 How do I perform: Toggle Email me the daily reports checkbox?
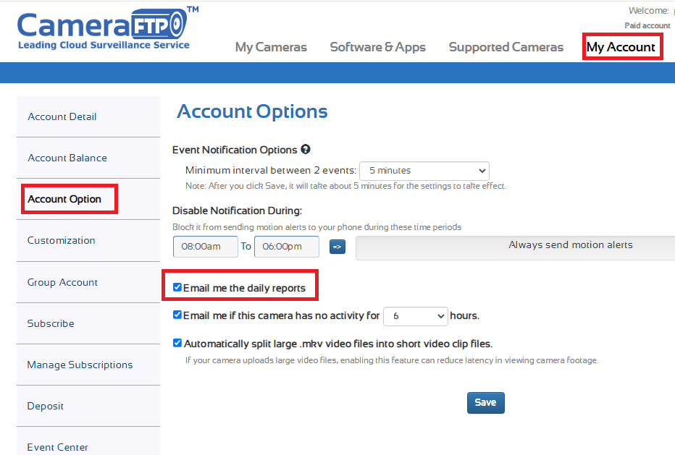[x=177, y=288]
